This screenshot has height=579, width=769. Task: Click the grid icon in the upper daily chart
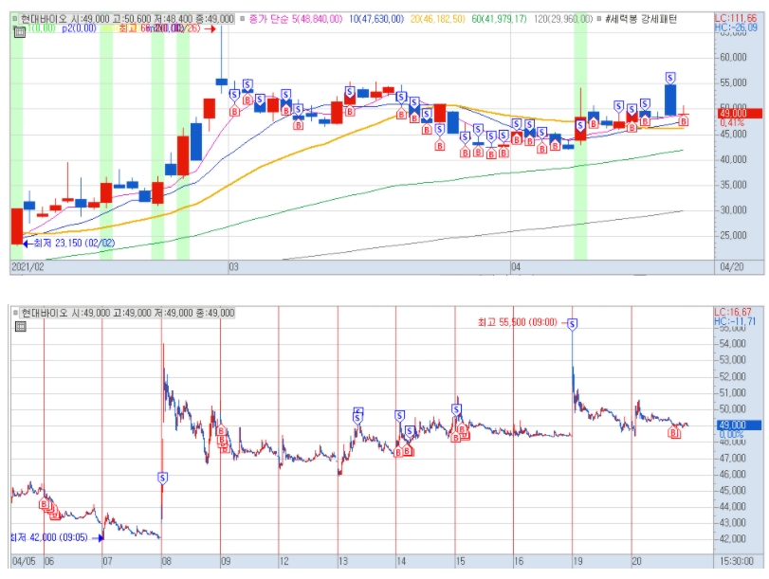click(18, 31)
